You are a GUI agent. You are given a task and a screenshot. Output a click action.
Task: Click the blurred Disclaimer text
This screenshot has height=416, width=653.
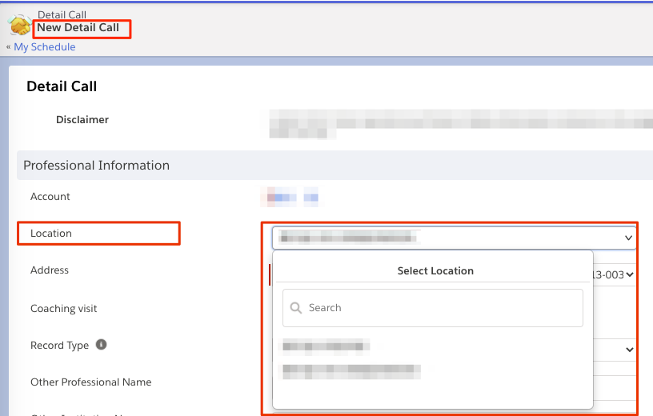coord(456,126)
